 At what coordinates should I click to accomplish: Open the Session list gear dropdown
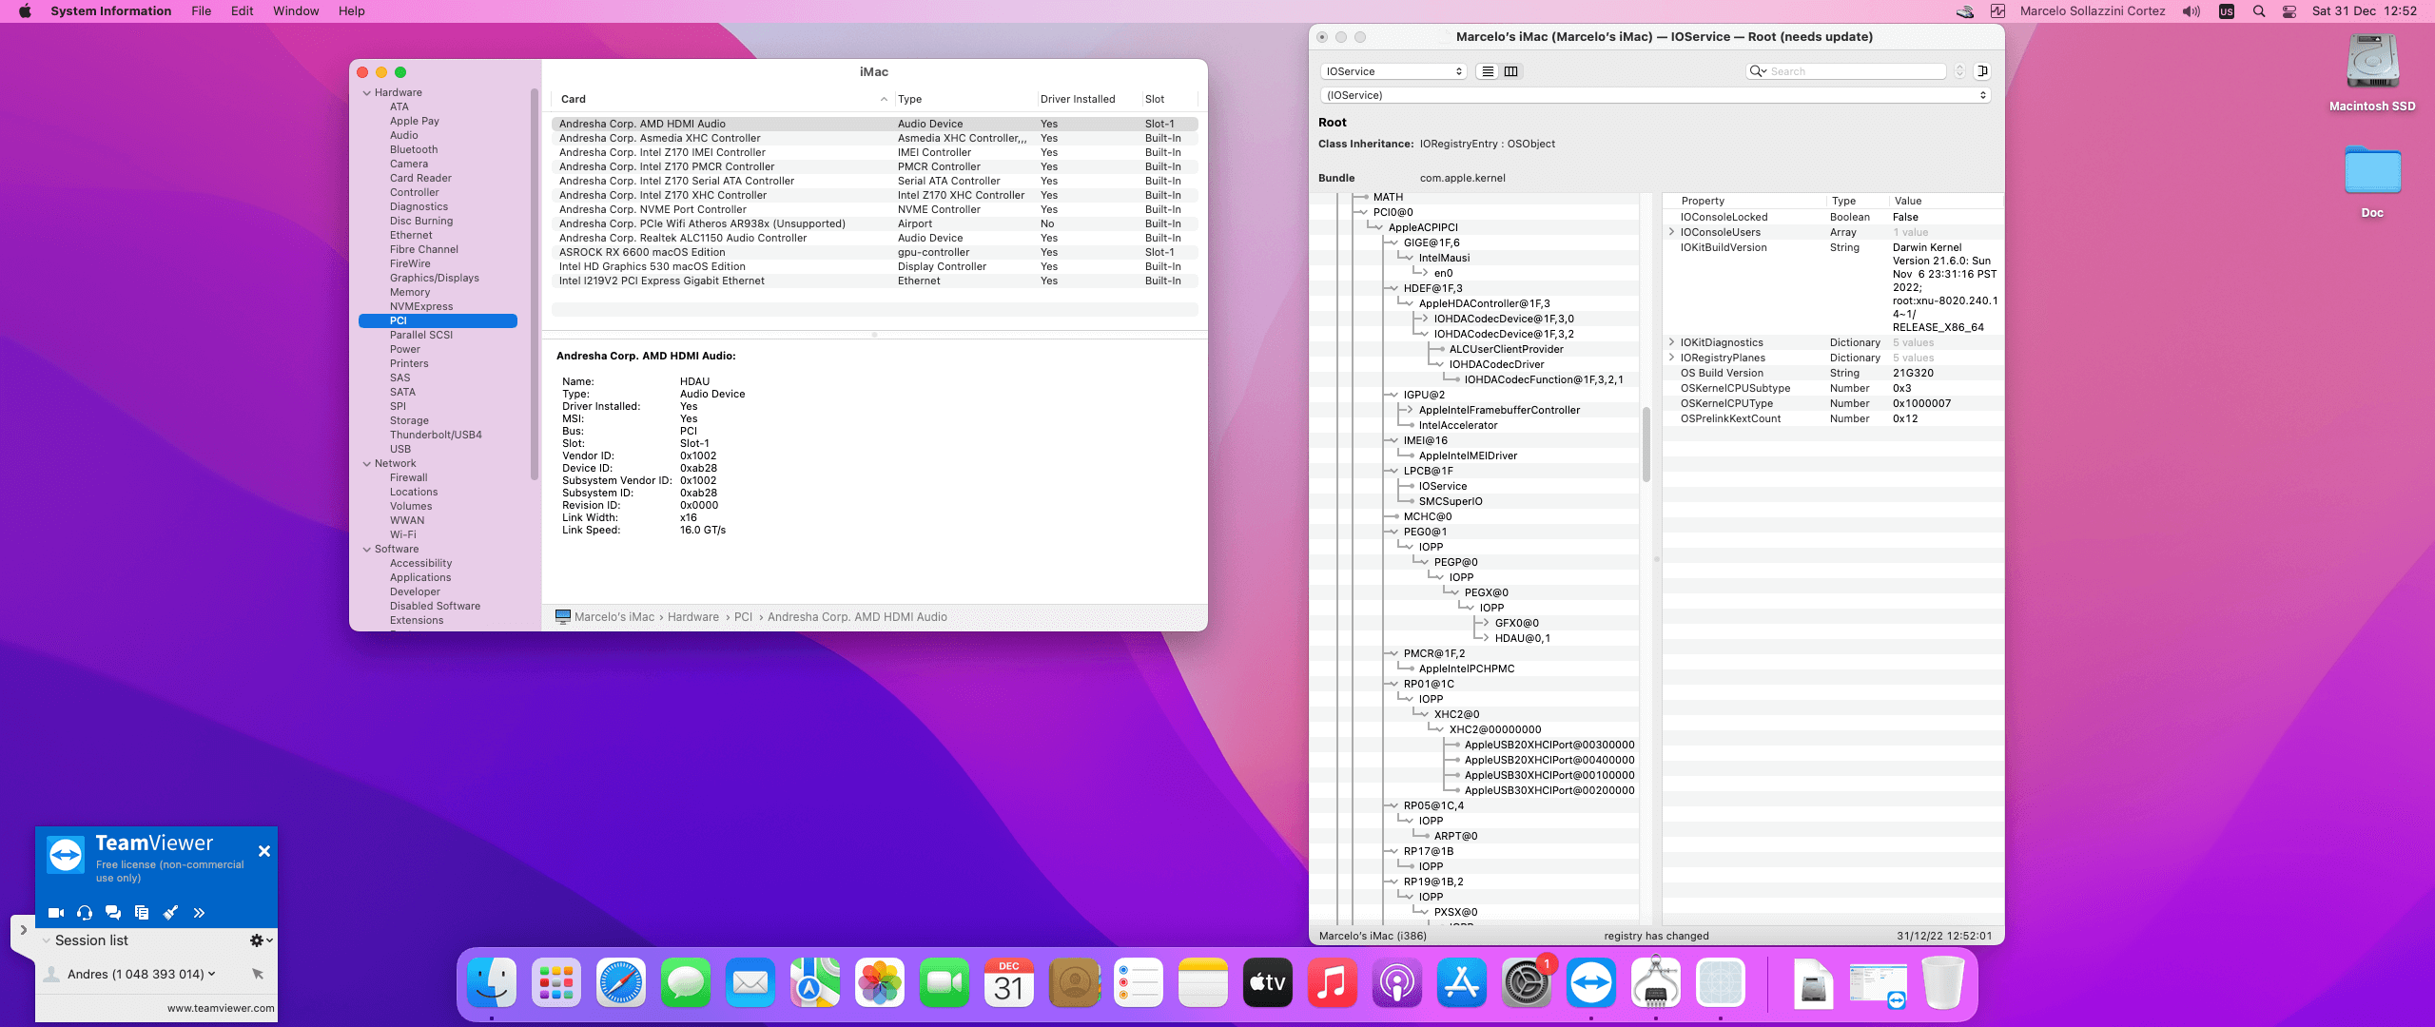coord(260,940)
